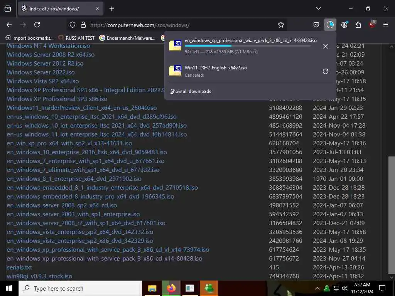The height and width of the screenshot is (296, 395).
Task: Download en-us_windows_10_iot_enterprise_ltsc_2021 iso
Action: tap(97, 125)
